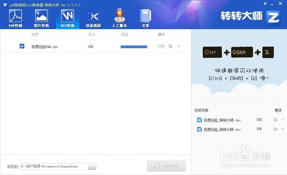Open 人工服务 customer support

click(119, 17)
